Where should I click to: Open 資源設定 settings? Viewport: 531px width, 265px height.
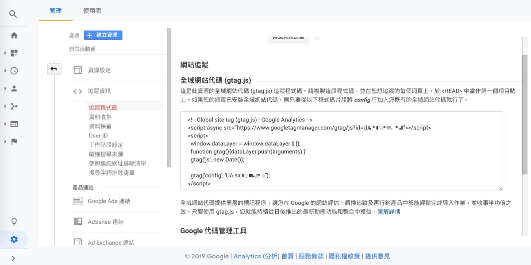coord(99,70)
